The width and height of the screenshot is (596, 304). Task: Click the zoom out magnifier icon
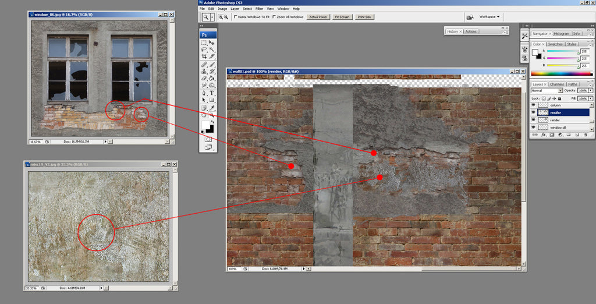click(x=226, y=17)
